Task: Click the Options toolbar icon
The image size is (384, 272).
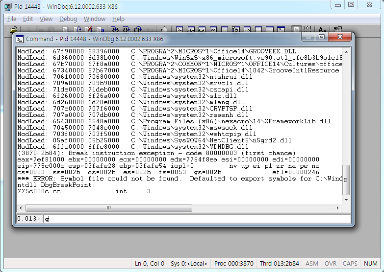Action: tap(338, 29)
